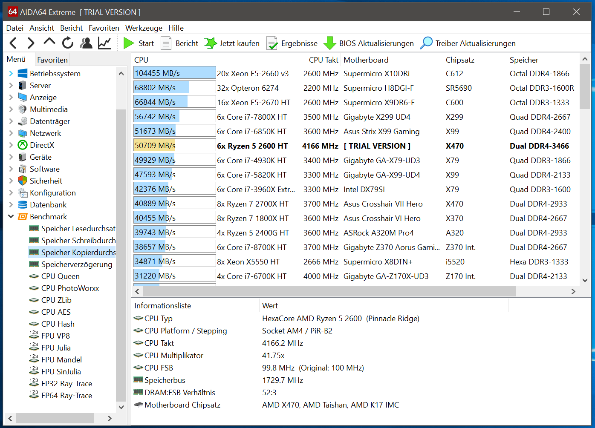The height and width of the screenshot is (428, 595).
Task: Select Speicherverzögerung benchmark
Action: click(77, 264)
